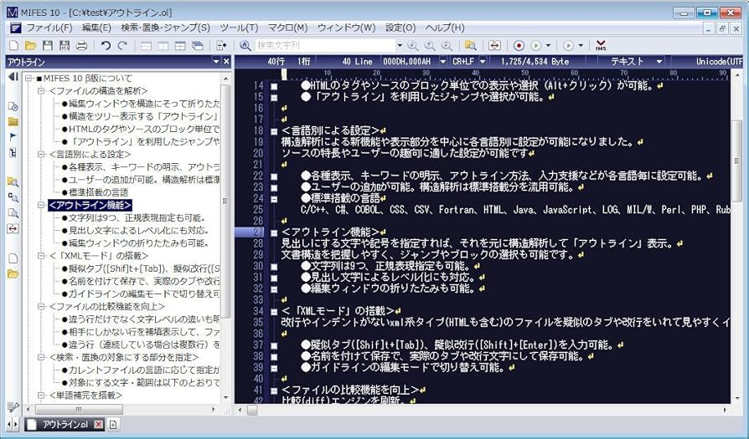Fold line 27 <アウトライン機能> in editor

point(274,232)
